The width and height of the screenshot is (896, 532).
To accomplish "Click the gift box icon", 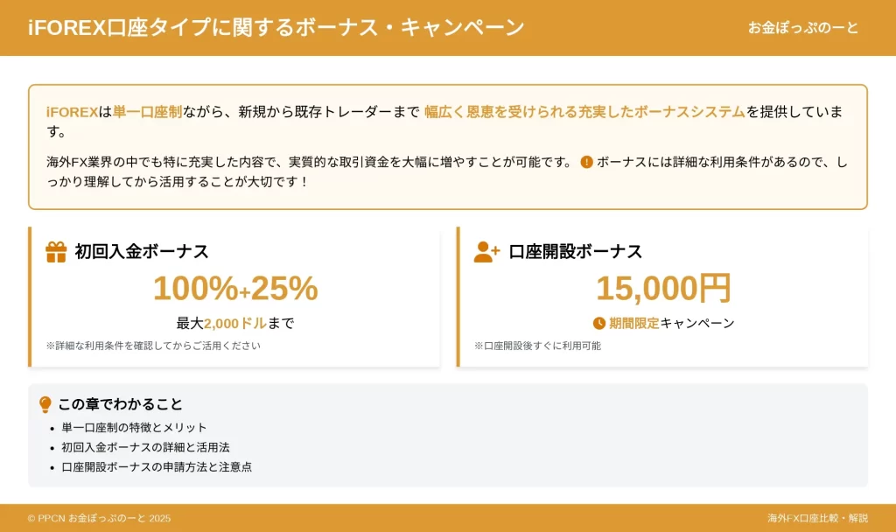I will (56, 251).
